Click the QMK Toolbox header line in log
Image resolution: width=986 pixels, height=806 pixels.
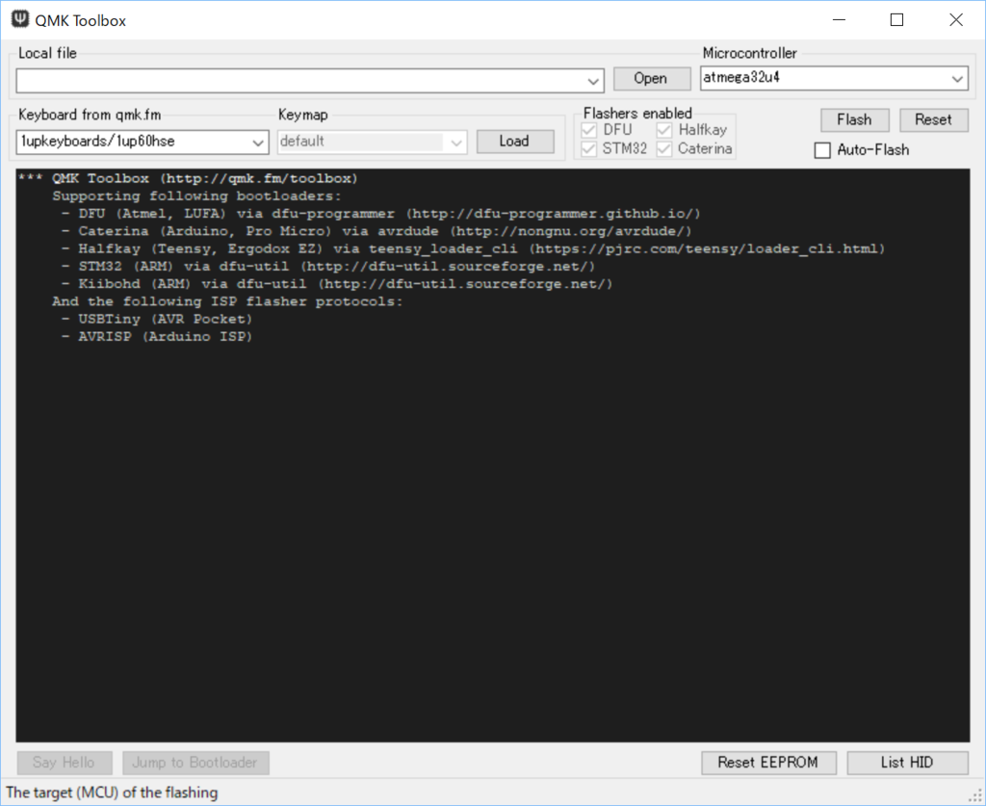pos(188,178)
